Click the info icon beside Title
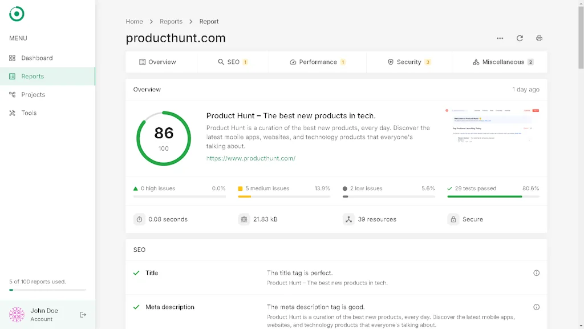 [x=537, y=273]
